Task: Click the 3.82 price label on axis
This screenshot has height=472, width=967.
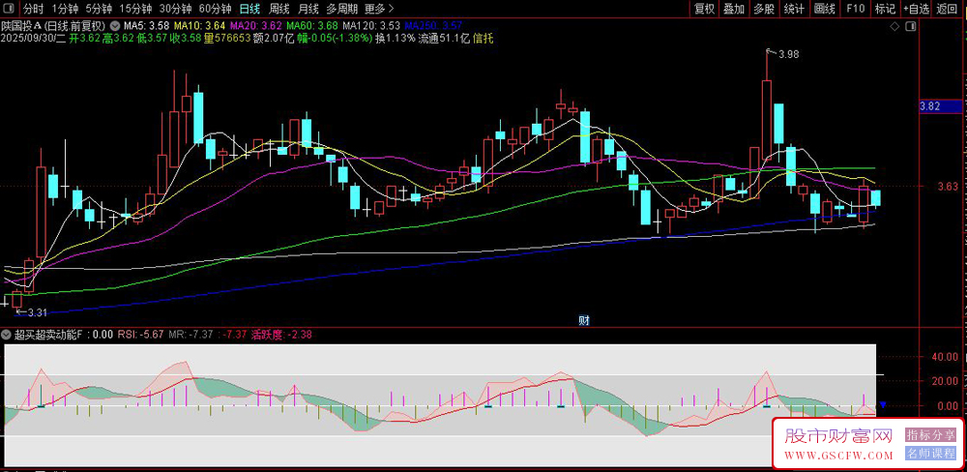Action: coord(930,106)
